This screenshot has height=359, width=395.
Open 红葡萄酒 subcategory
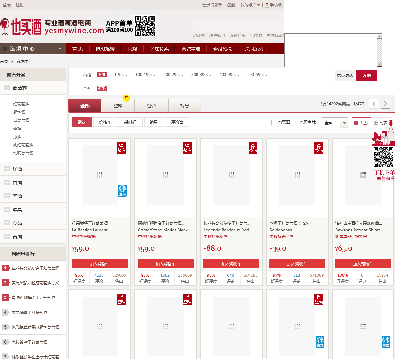pos(21,104)
